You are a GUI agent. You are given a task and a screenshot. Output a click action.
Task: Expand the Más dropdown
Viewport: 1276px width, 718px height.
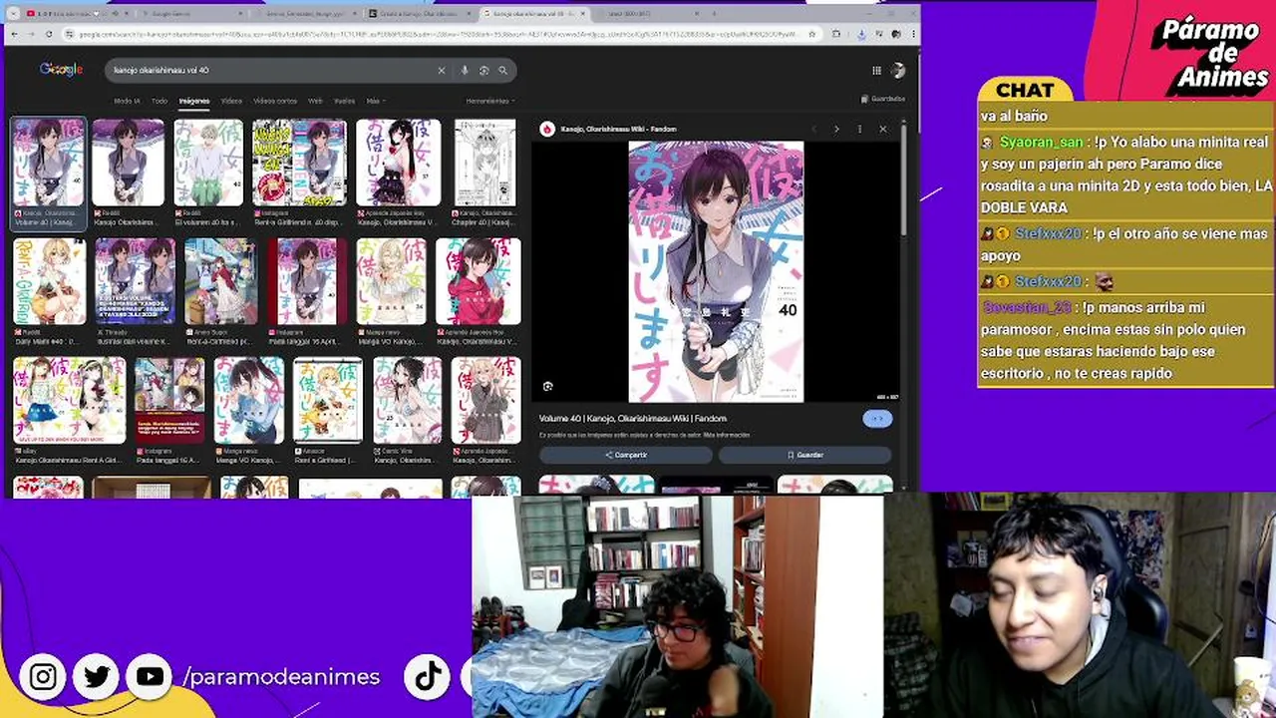pos(376,101)
